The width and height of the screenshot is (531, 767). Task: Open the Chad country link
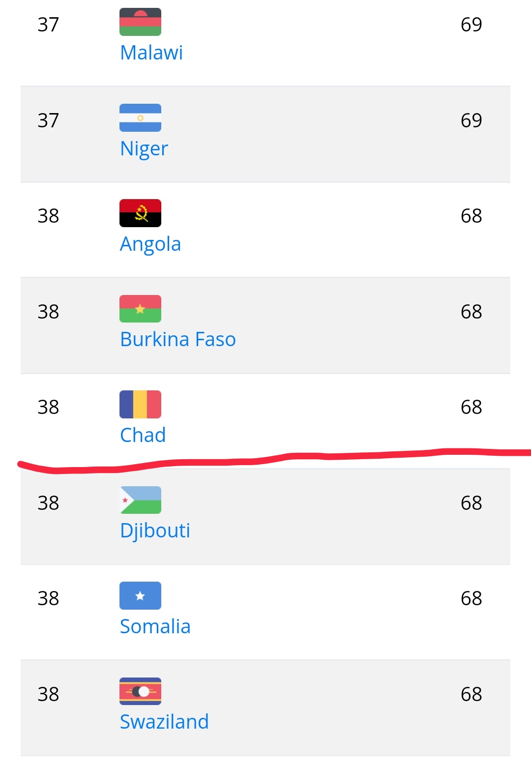(x=143, y=435)
